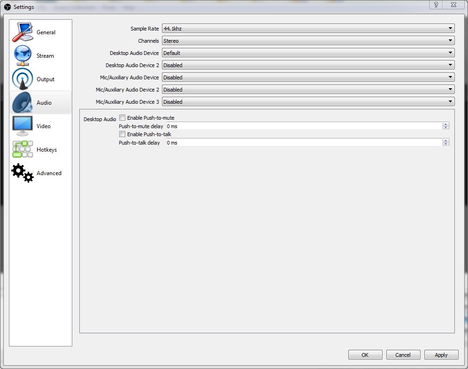This screenshot has width=468, height=369.
Task: Close the Settings dialog window
Action: tap(453, 5)
